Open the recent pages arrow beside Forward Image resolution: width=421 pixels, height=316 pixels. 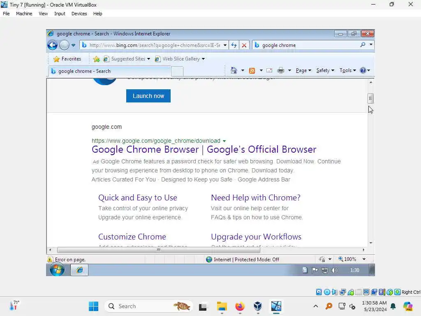[73, 45]
